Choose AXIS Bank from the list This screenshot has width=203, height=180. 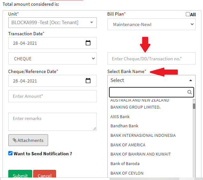[120, 117]
